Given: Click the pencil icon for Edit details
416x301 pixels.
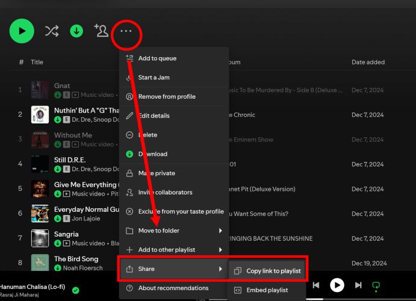Looking at the screenshot, I should tap(129, 116).
